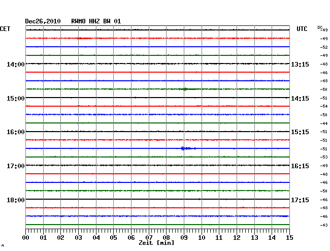This screenshot has width=330, height=251.
Task: Click the red trace burst near minute 03
Action: [84, 38]
